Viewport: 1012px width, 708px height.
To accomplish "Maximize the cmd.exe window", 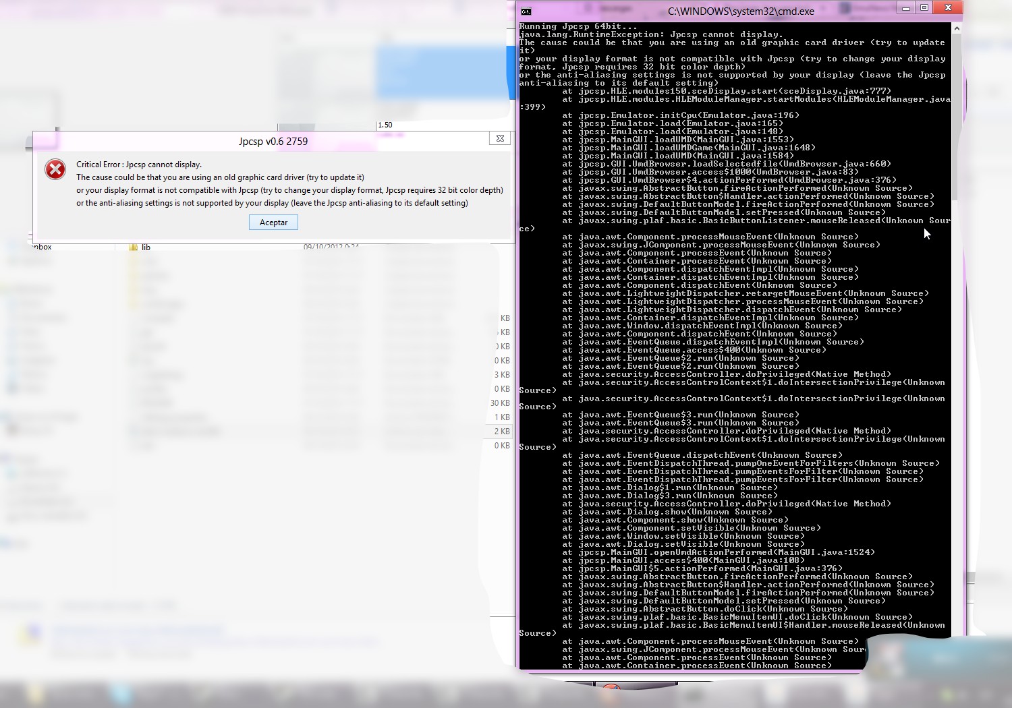I will (924, 8).
